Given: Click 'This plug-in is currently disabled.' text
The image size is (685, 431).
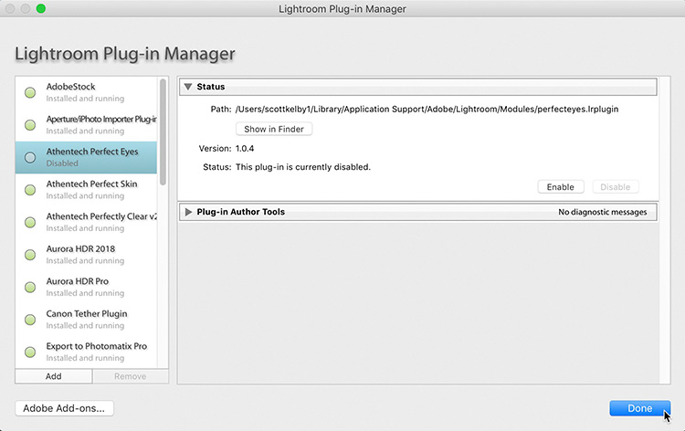Looking at the screenshot, I should (303, 167).
